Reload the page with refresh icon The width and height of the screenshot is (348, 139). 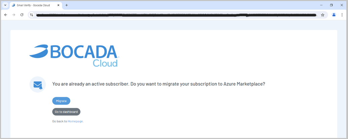(x=22, y=15)
